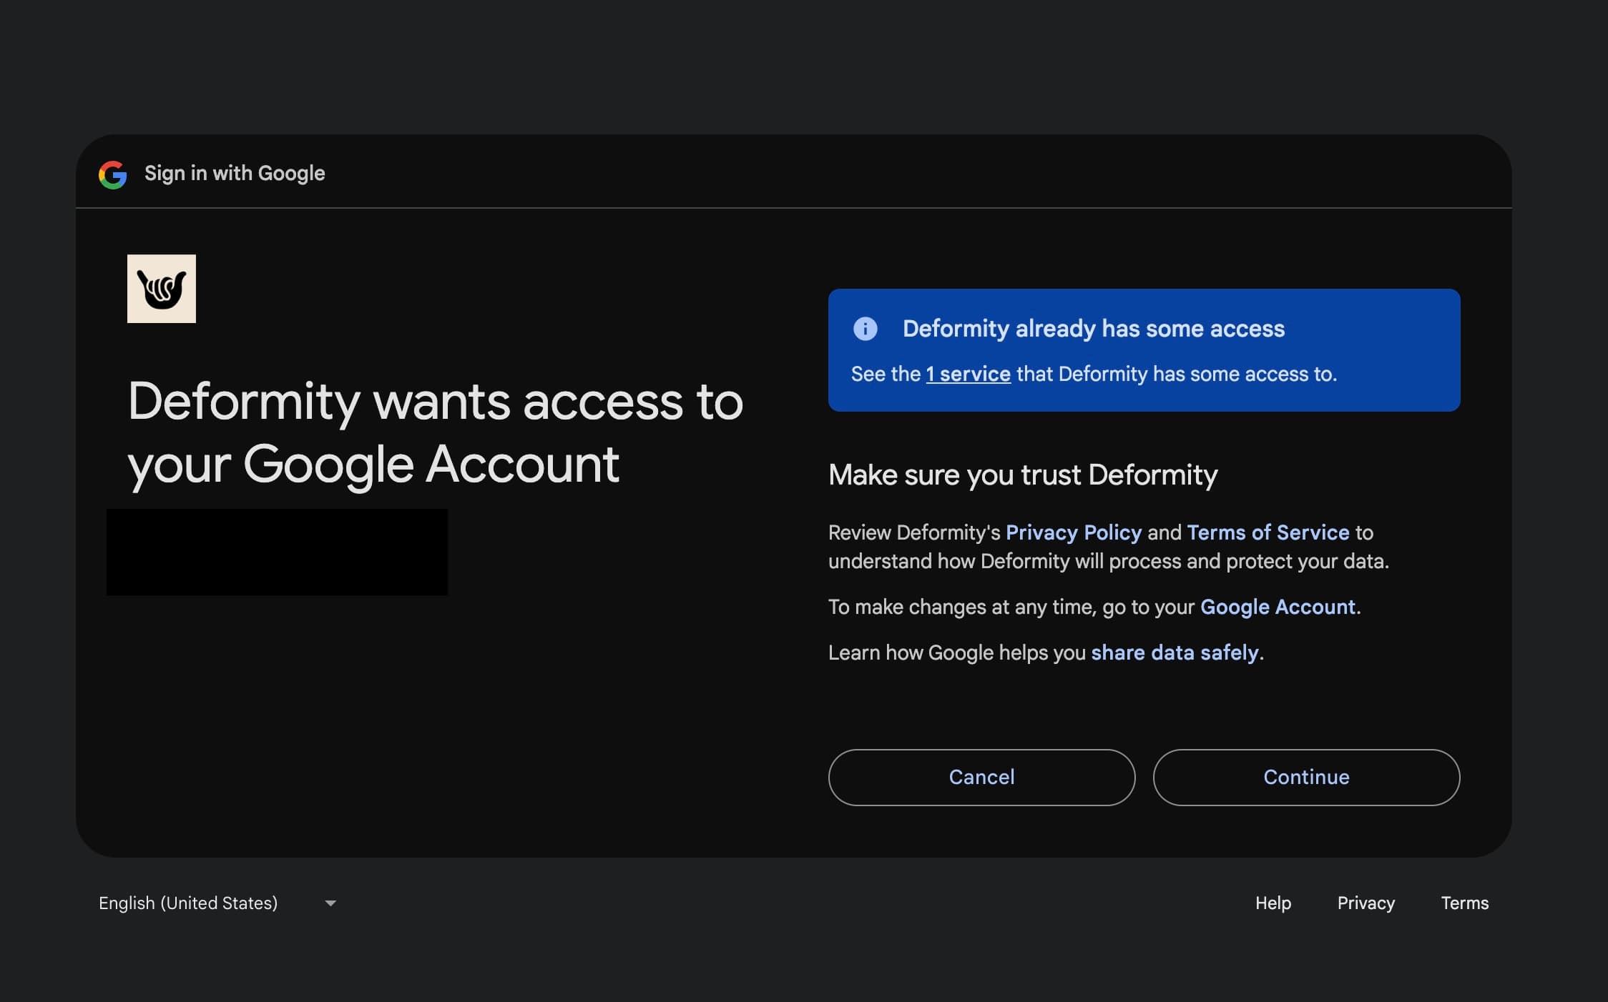The image size is (1608, 1002).
Task: Go to your Google Account settings
Action: (x=1278, y=607)
